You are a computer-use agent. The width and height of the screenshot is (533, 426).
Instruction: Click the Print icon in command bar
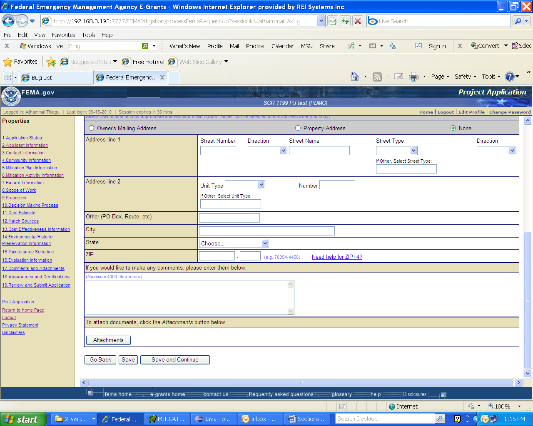point(413,77)
